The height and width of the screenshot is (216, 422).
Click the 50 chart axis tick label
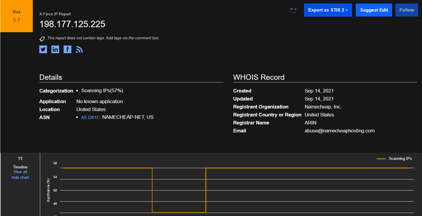55,190
